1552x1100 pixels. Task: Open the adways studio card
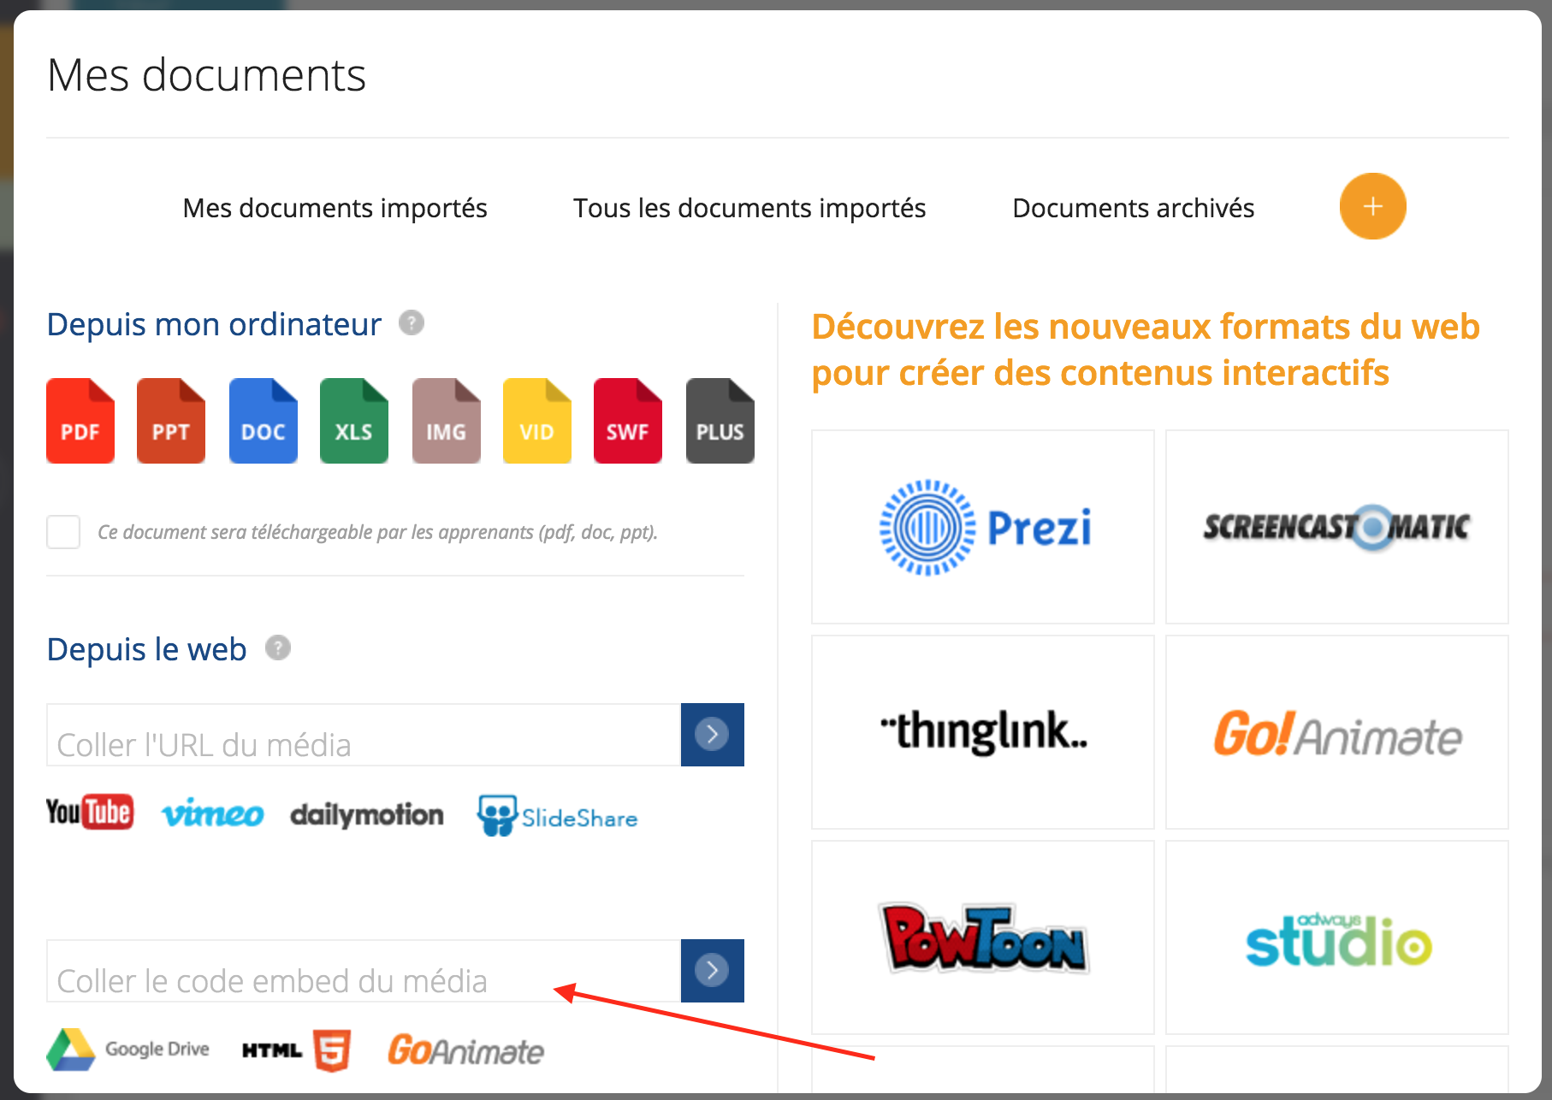pos(1337,937)
